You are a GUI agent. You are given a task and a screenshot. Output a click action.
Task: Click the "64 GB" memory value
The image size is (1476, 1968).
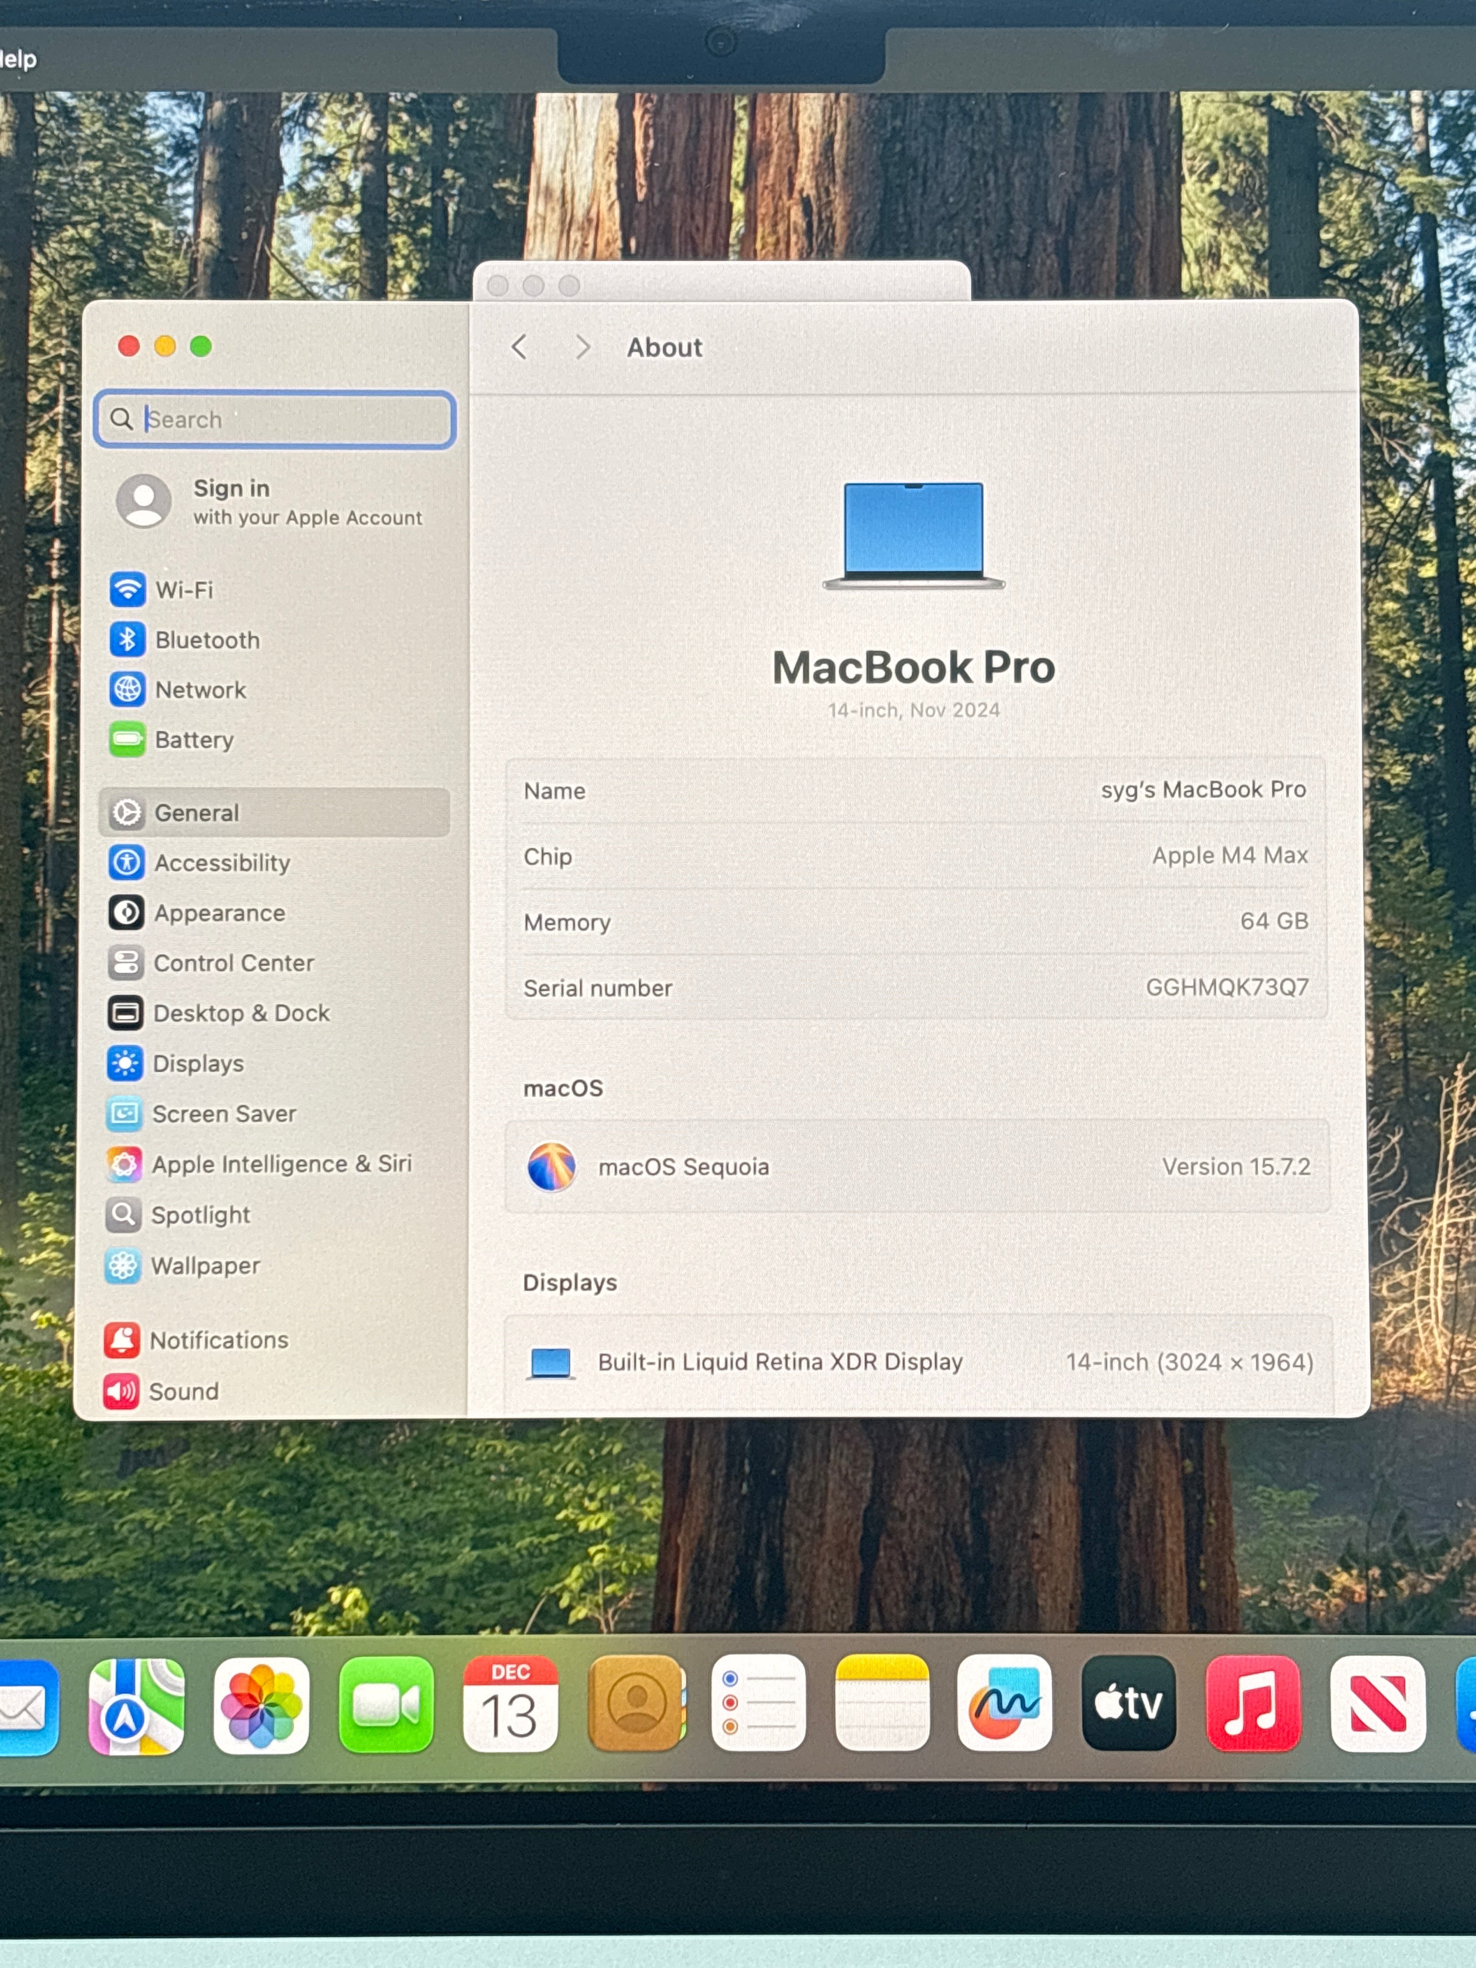pos(1275,921)
